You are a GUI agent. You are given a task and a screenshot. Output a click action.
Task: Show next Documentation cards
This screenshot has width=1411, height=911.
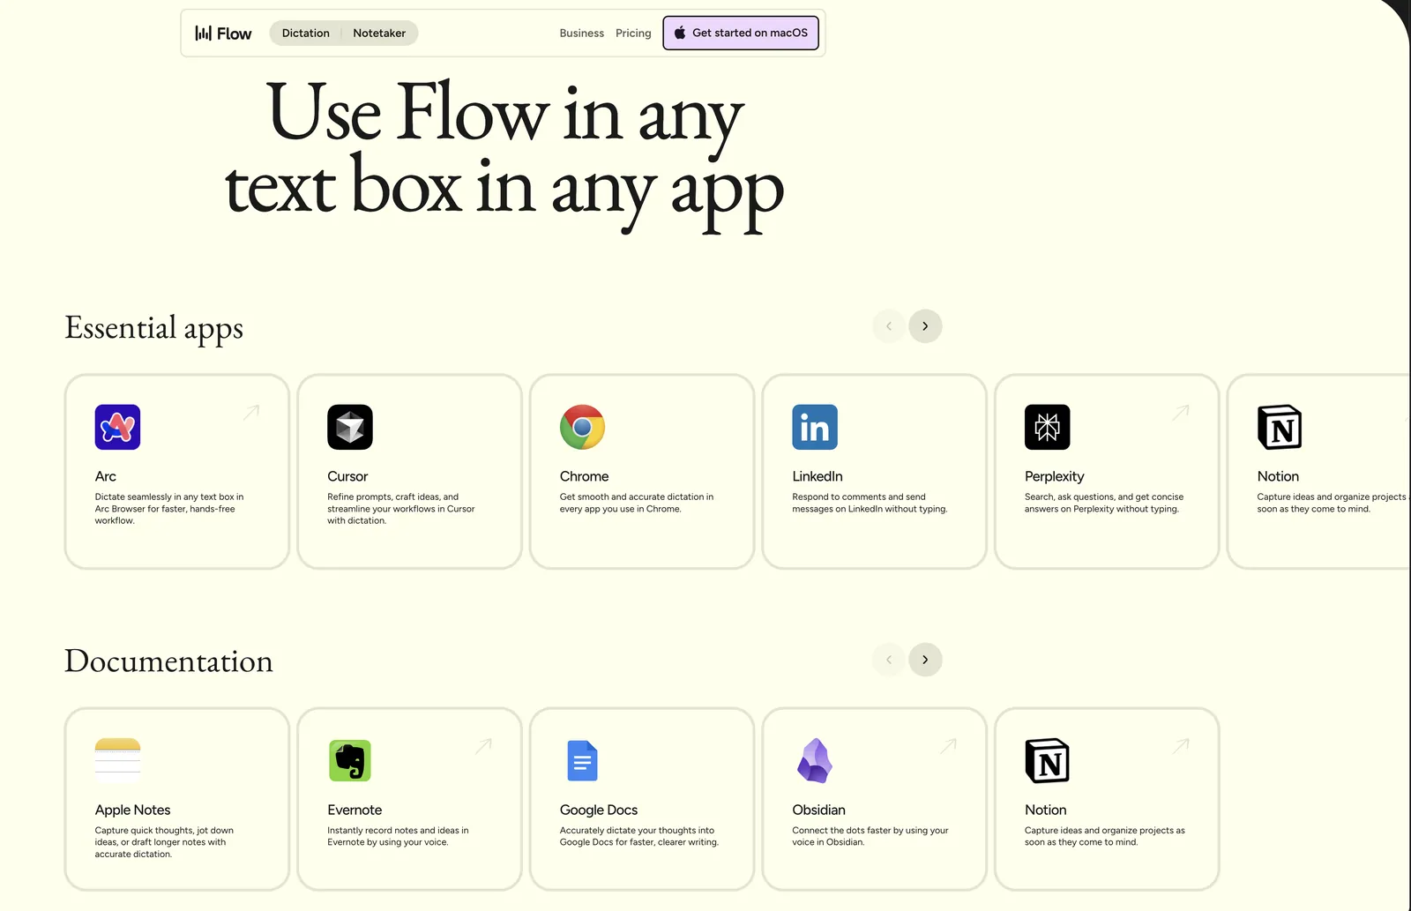[x=925, y=660]
